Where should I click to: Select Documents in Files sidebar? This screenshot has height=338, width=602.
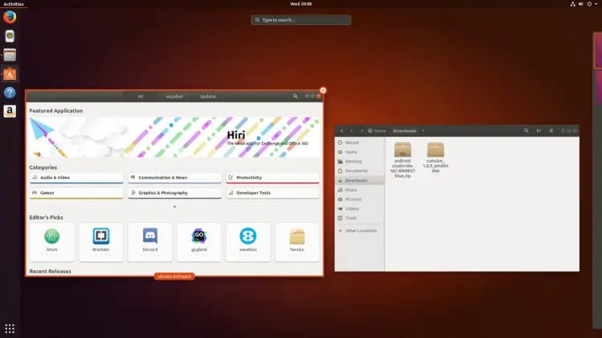(x=360, y=171)
